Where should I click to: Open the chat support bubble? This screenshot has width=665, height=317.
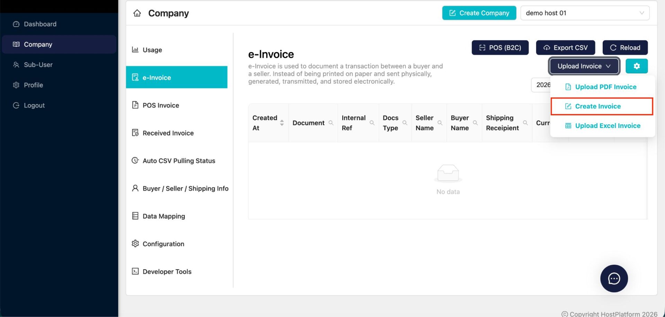[x=614, y=279]
